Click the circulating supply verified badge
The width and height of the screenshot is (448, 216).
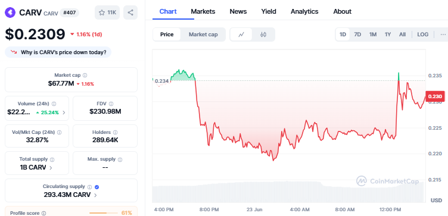(97, 187)
